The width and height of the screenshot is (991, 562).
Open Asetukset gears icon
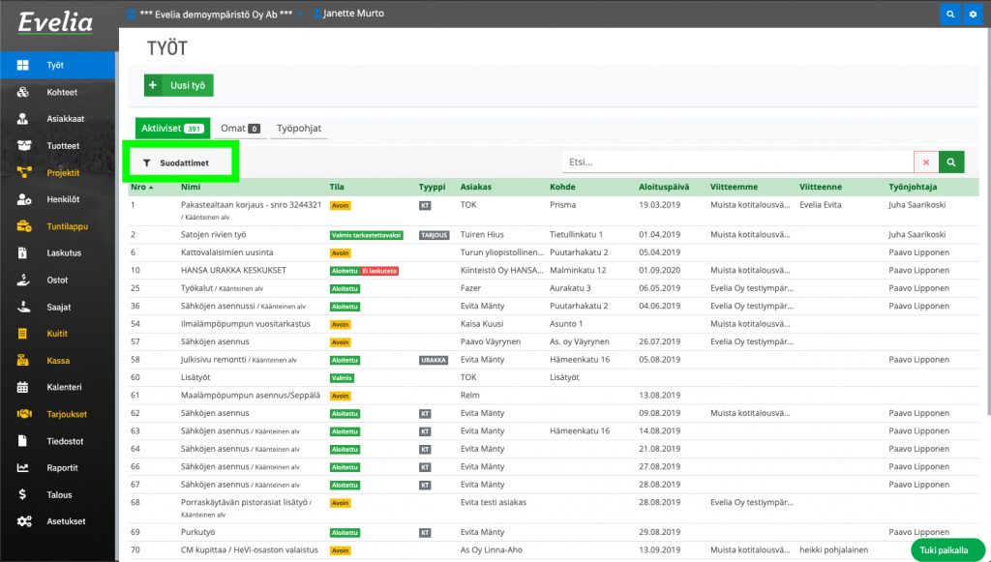(x=24, y=521)
